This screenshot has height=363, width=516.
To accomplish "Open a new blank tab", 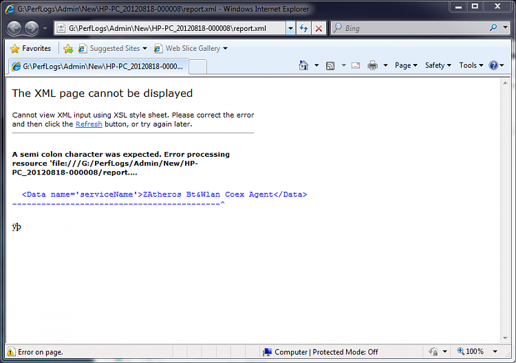I will point(197,67).
